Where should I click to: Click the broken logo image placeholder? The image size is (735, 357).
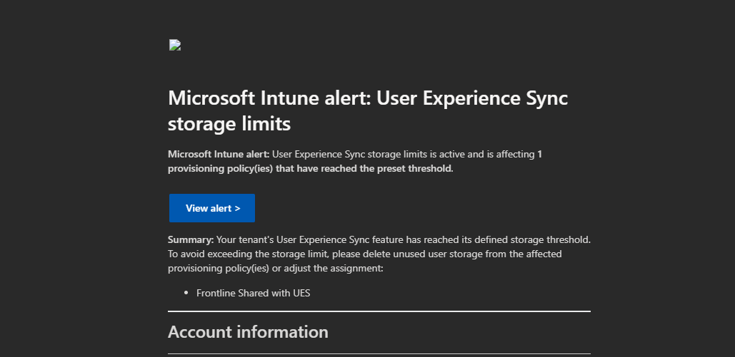tap(174, 46)
